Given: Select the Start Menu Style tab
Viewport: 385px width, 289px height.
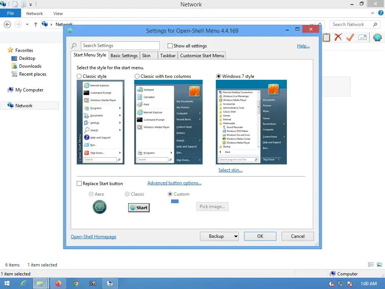Looking at the screenshot, I should (x=90, y=55).
